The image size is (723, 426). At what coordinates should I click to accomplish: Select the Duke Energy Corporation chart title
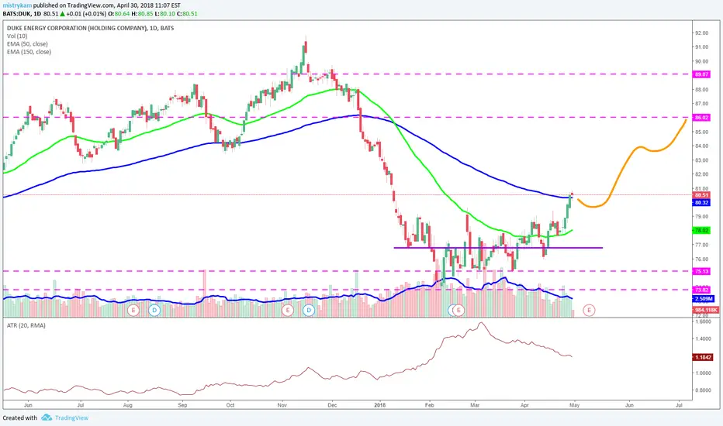[x=90, y=28]
